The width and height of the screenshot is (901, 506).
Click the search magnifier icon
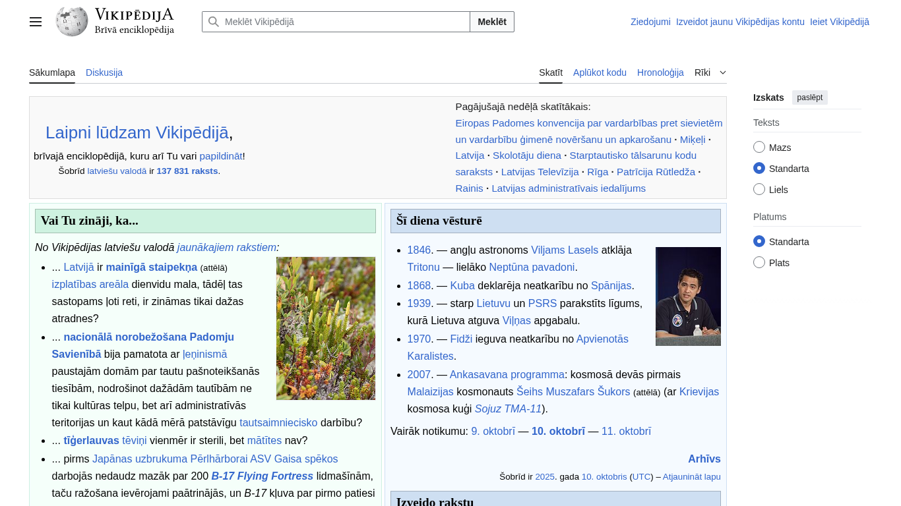213,22
